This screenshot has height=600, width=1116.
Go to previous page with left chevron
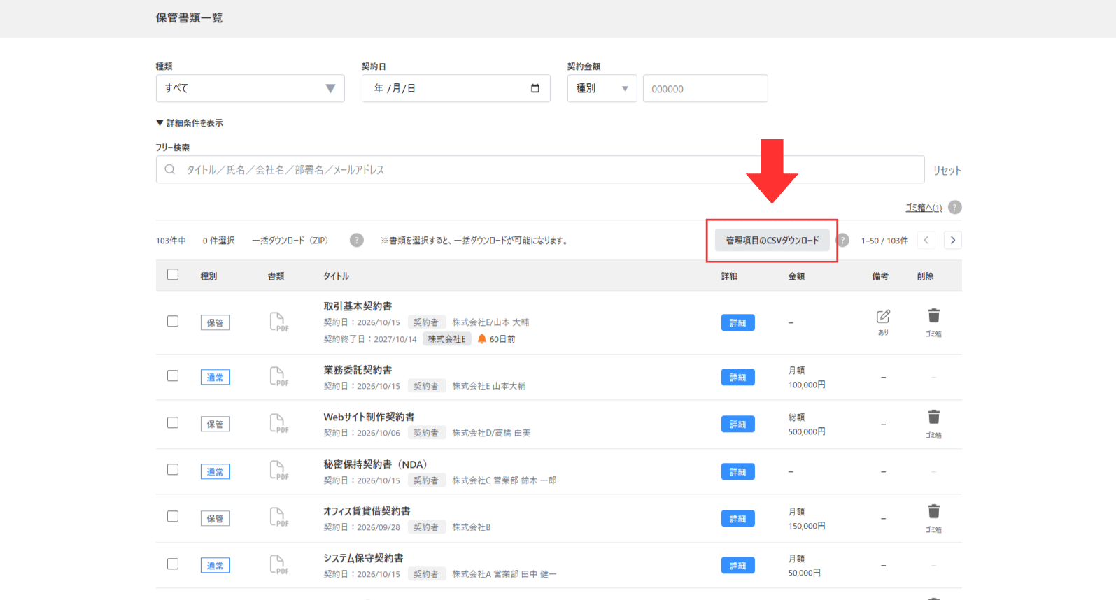tap(926, 240)
